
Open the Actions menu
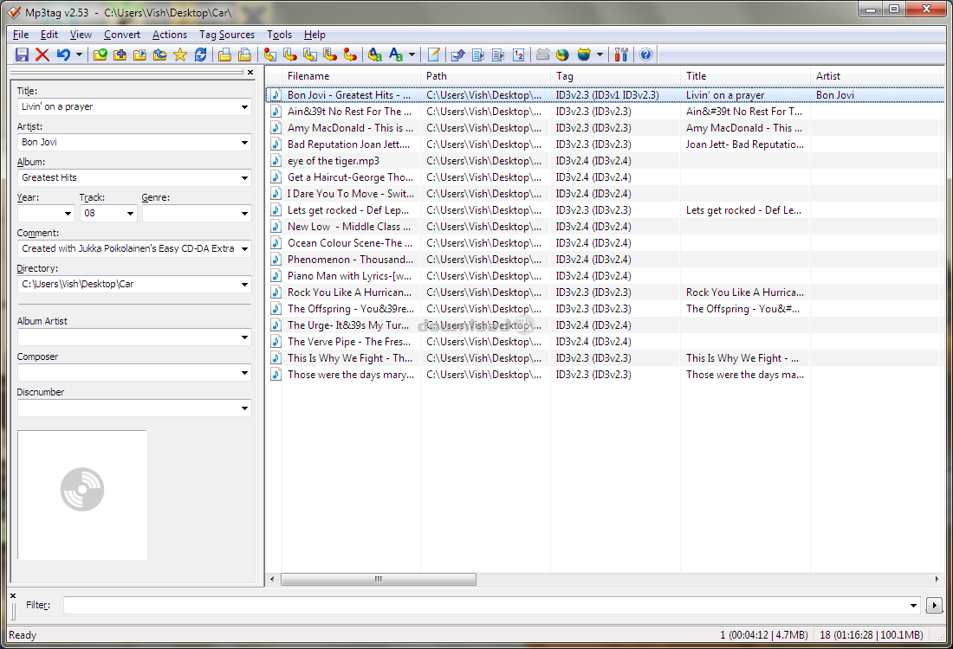point(170,35)
